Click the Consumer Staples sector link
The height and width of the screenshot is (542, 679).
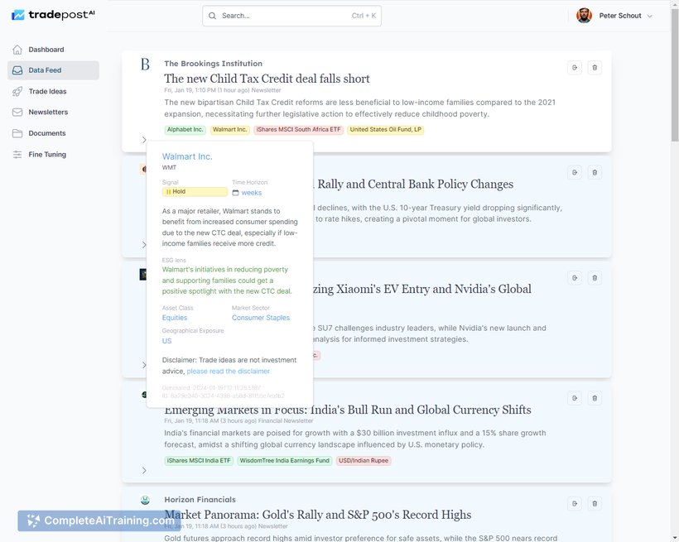261,317
